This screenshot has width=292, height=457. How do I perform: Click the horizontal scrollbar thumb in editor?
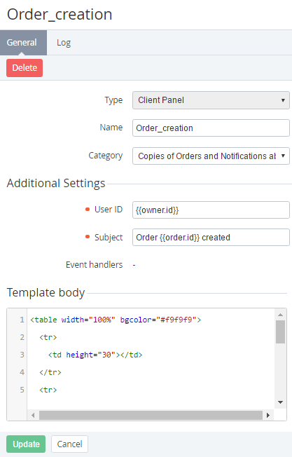(x=151, y=415)
